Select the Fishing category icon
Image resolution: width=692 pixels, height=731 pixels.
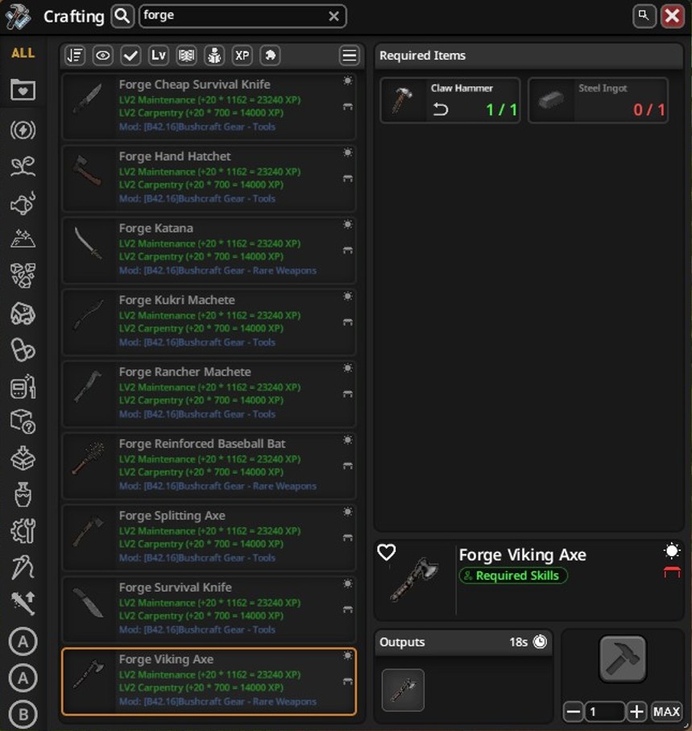coord(23,203)
